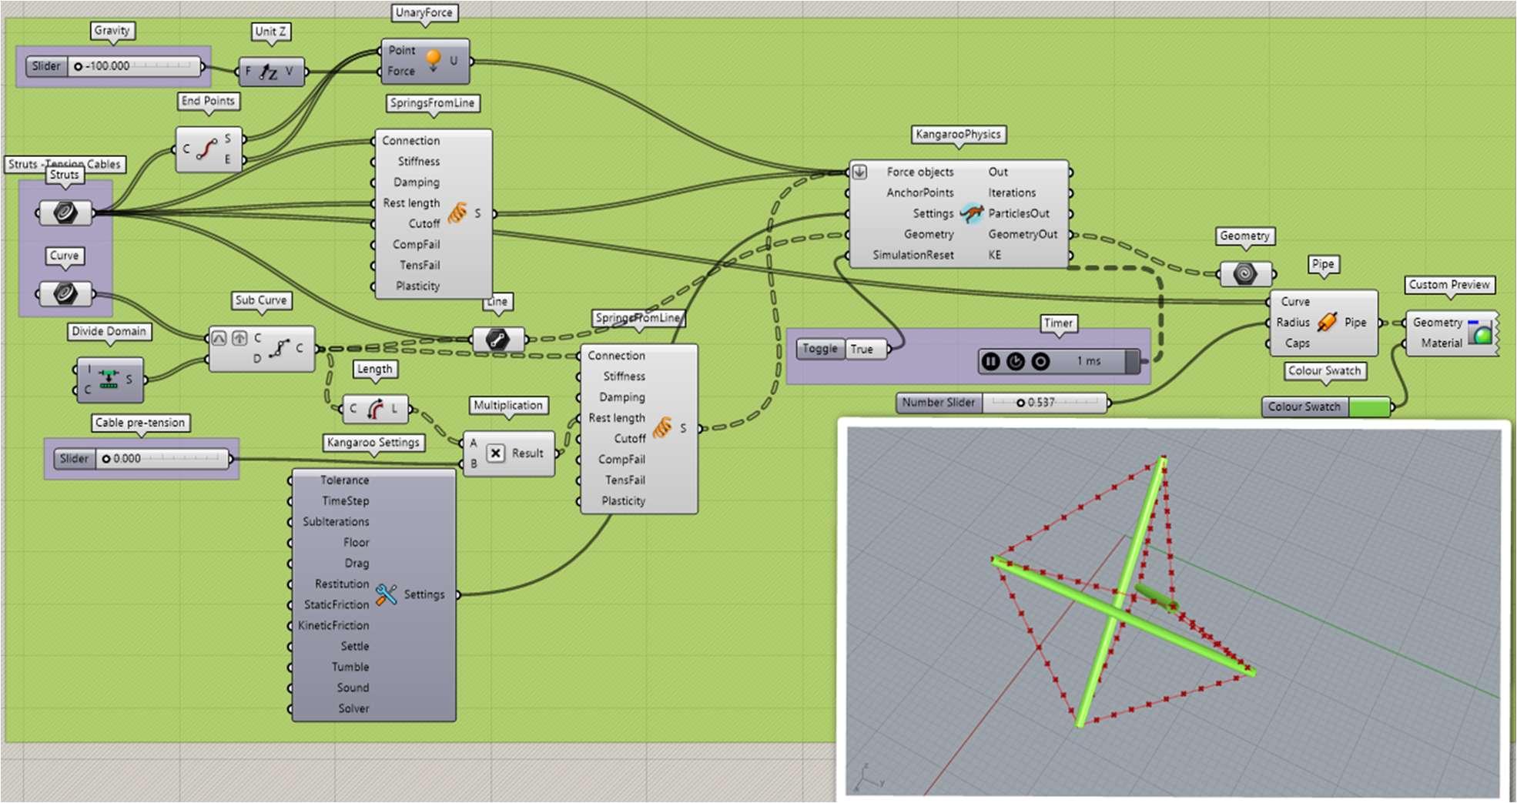Screen dimensions: 1517x803
Task: Click the ParticlesOut output label
Action: (x=1019, y=213)
